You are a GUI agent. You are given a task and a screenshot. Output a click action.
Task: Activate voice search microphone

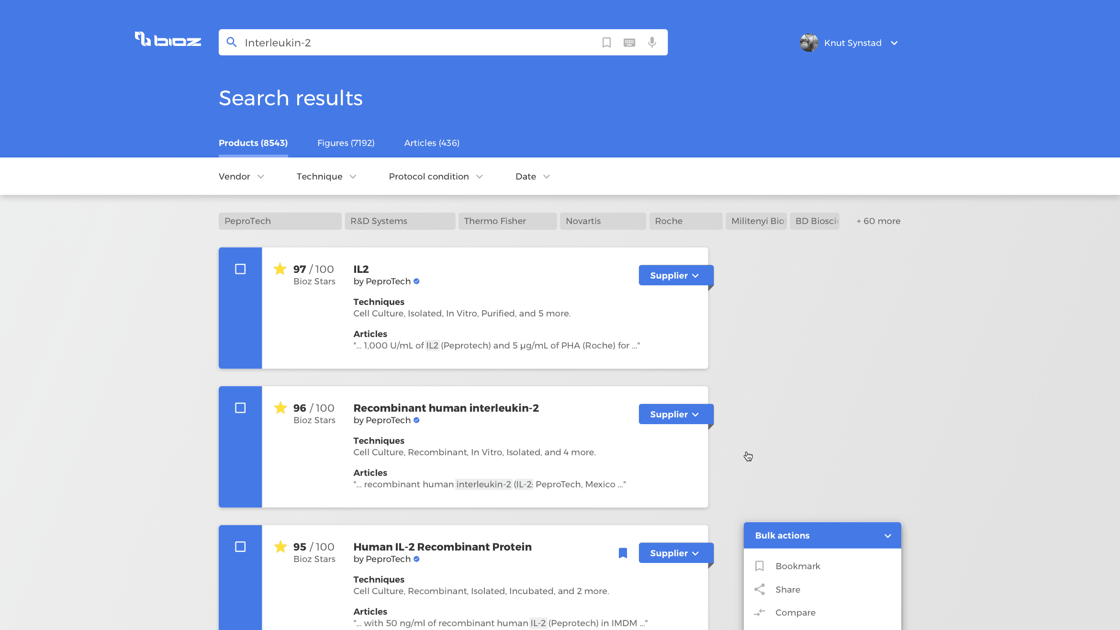point(652,43)
